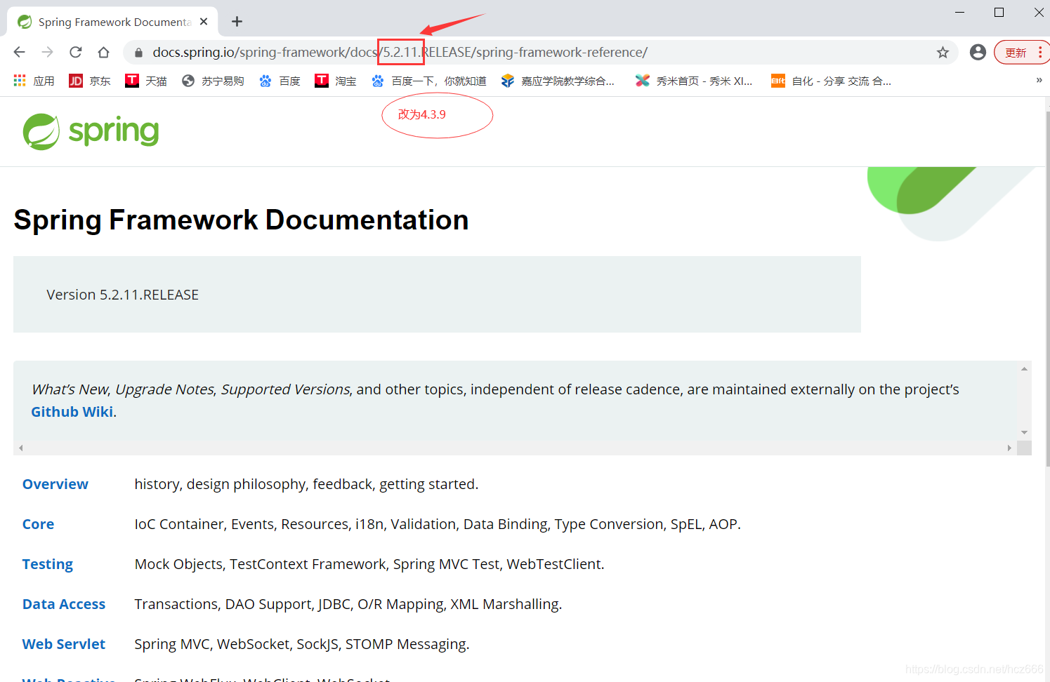Close the Spring Framework Documentation tab
The height and width of the screenshot is (682, 1050).
tap(204, 22)
